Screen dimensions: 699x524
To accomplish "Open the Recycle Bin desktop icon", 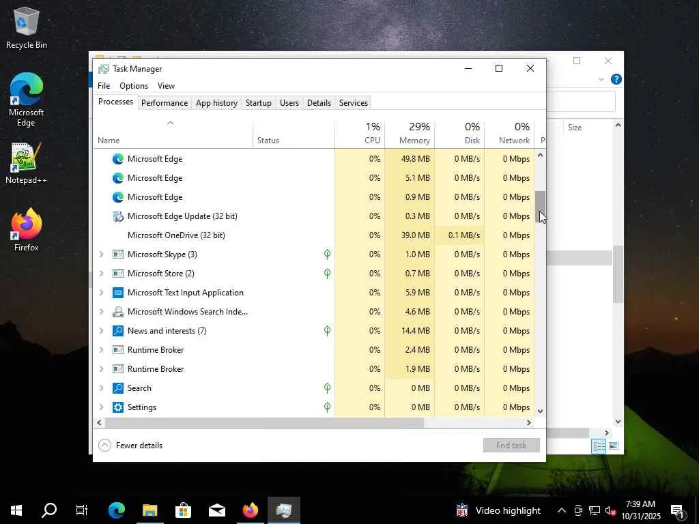I will [x=27, y=28].
